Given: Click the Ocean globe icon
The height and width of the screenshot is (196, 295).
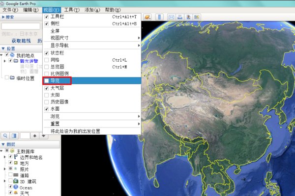Looking at the screenshot, I should tap(16, 187).
